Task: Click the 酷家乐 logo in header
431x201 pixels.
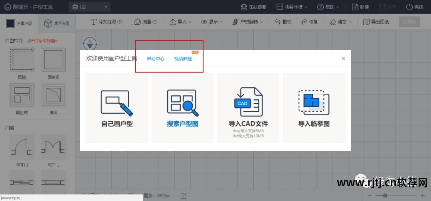Action: [x=28, y=7]
